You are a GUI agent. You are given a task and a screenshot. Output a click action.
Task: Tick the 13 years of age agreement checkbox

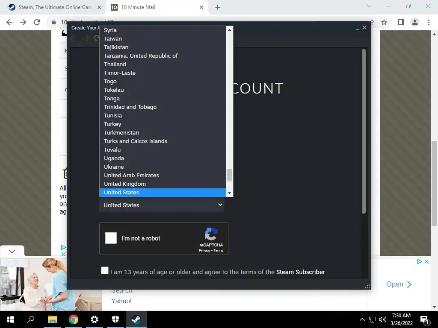coord(105,270)
